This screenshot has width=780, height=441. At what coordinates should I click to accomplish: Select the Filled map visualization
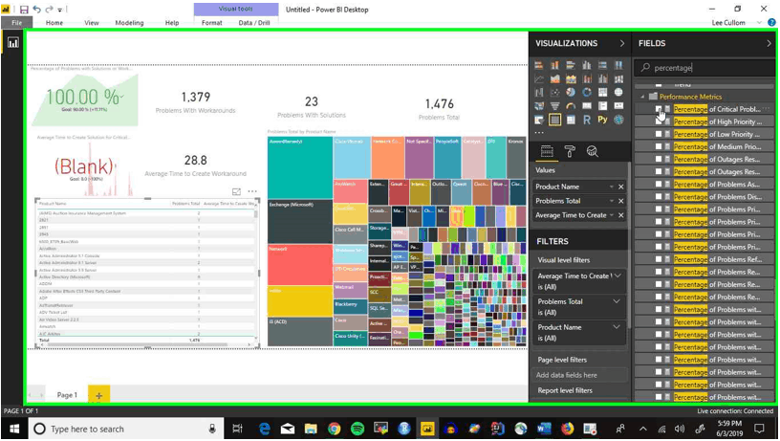[539, 105]
